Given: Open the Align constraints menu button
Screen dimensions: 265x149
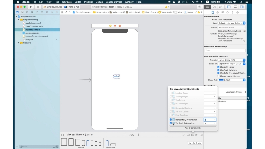Looking at the screenshot, I should [193, 135].
